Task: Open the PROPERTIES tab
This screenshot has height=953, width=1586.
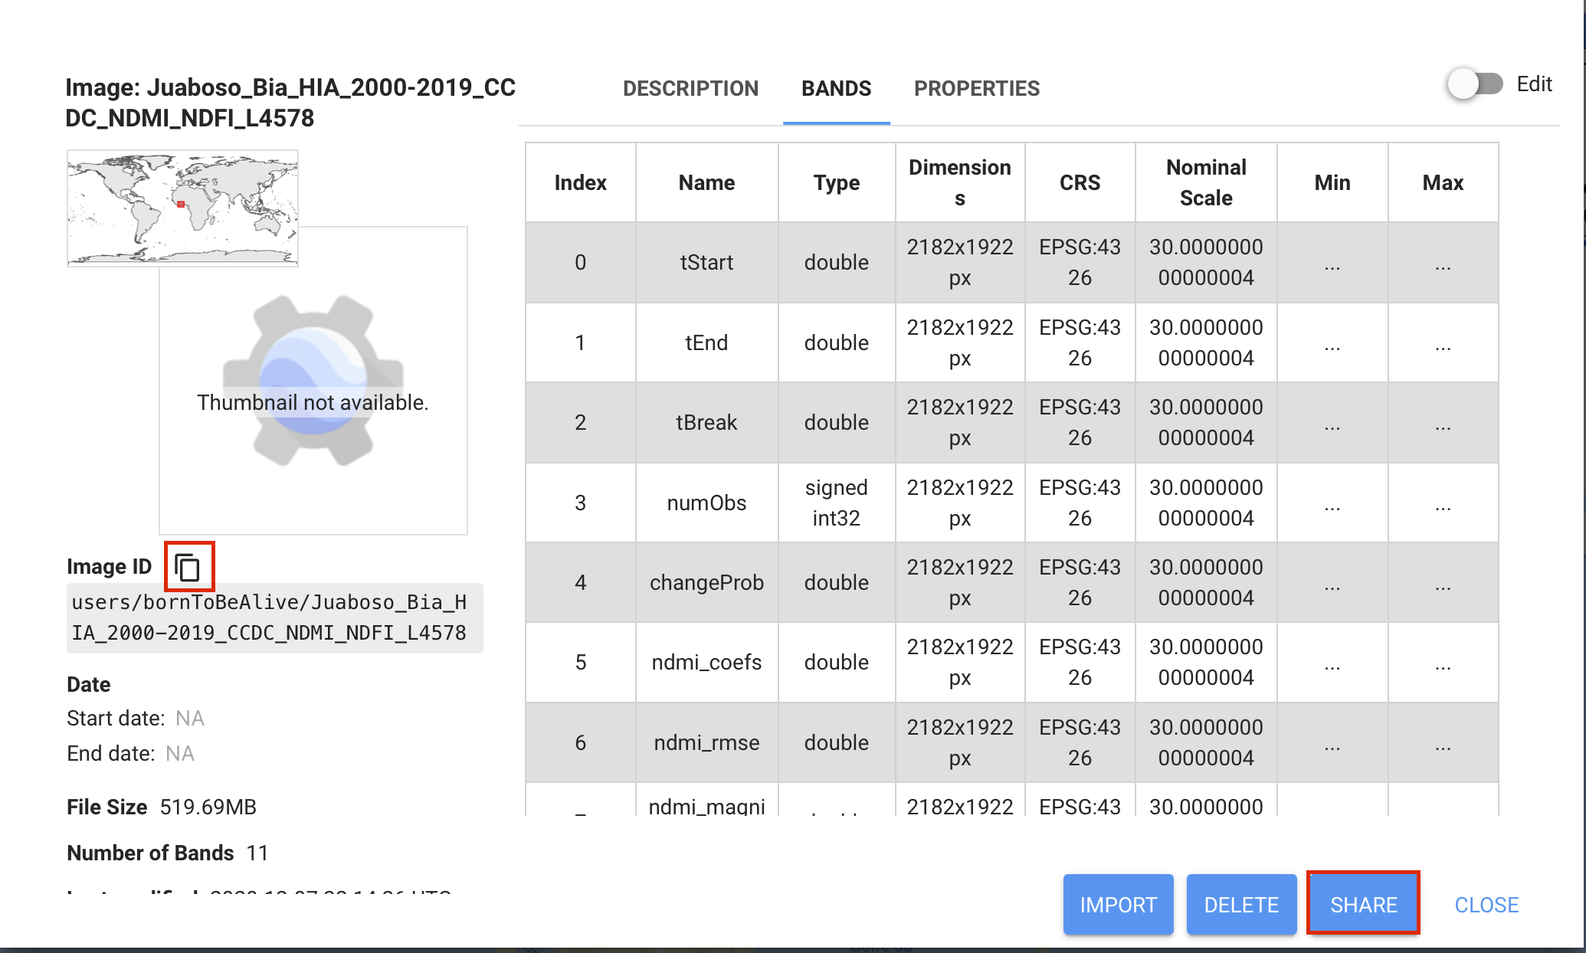Action: [976, 89]
